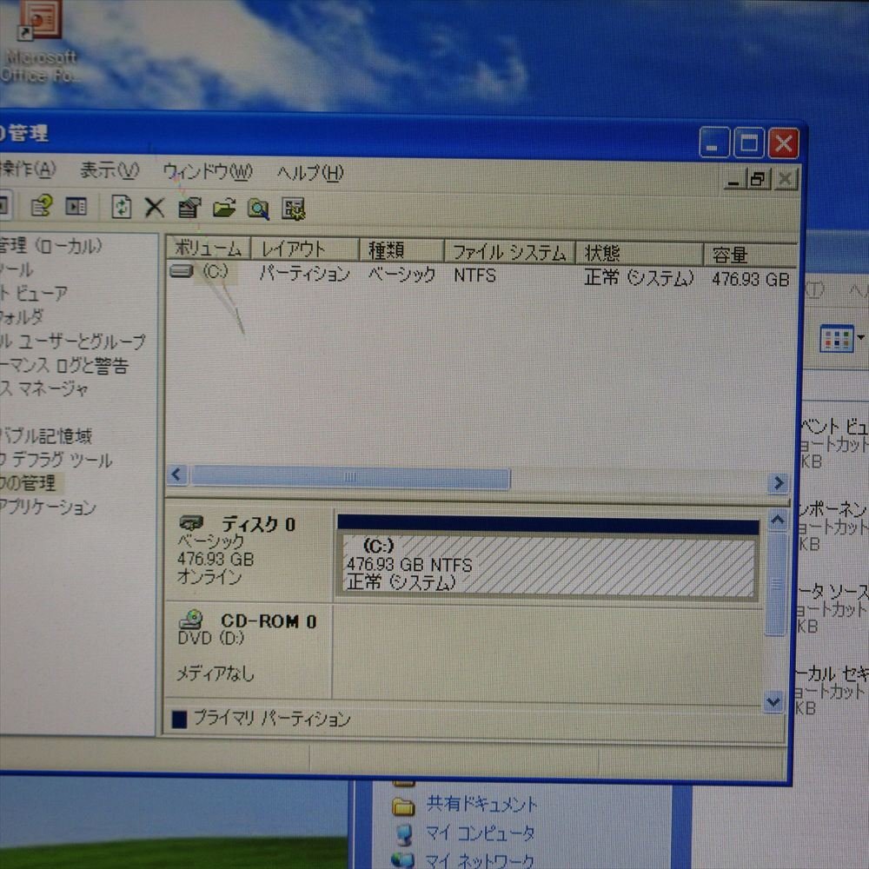This screenshot has height=869, width=869.
Task: Click the Views icon in the background window toolbar
Action: [x=836, y=339]
